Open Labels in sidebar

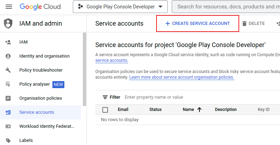click(26, 140)
